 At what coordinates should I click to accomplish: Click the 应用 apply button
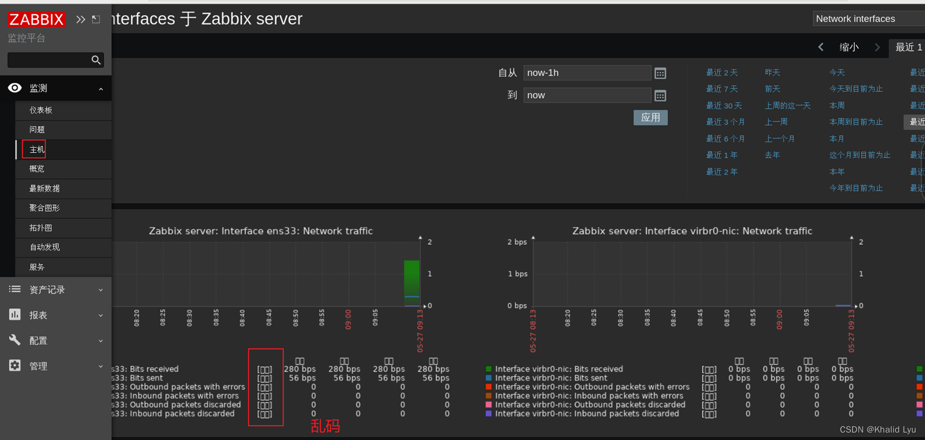[x=651, y=118]
